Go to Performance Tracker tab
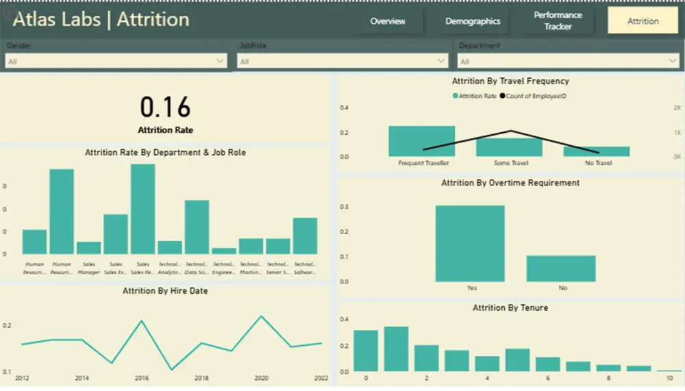 pyautogui.click(x=558, y=21)
